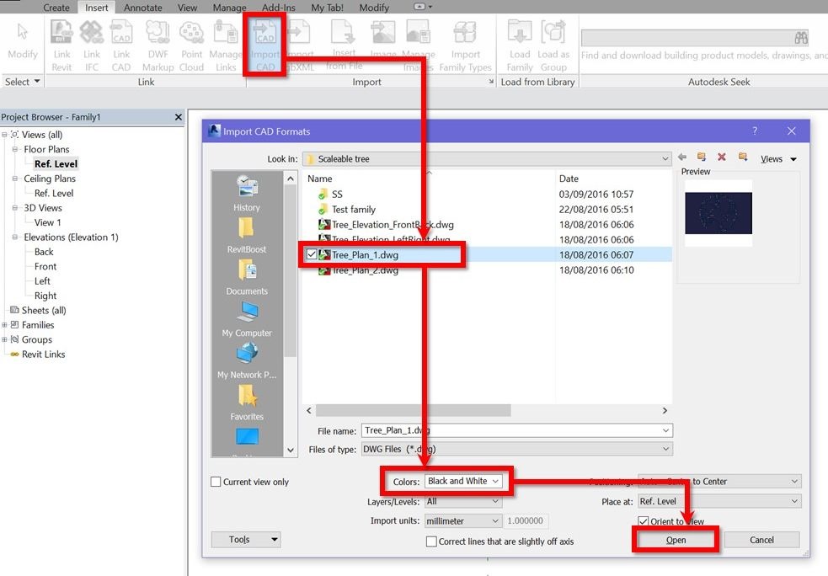
Task: Switch to the Add-Ins ribbon tab
Action: click(278, 8)
